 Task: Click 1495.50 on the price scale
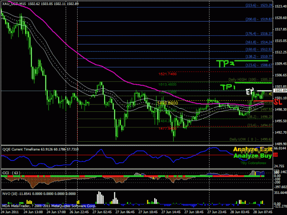pos(281,121)
